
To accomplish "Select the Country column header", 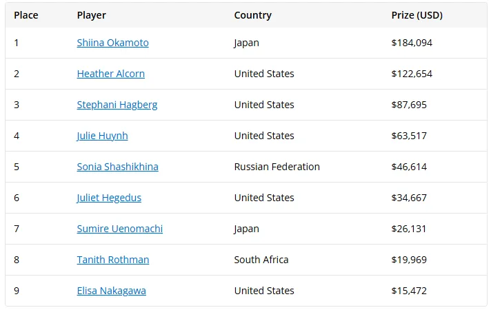I will coord(252,15).
